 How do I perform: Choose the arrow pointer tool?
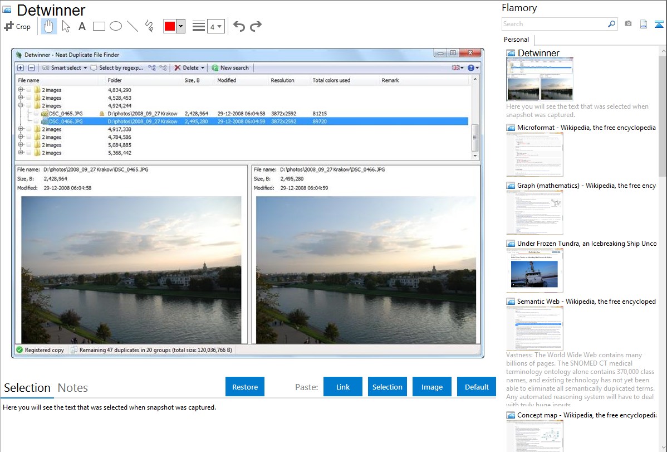tap(66, 26)
